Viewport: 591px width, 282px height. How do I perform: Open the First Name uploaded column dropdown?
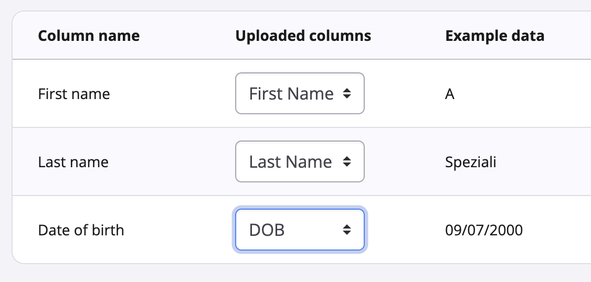click(x=300, y=93)
